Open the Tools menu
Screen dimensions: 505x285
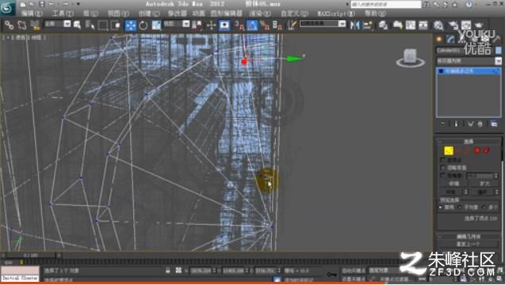63,13
